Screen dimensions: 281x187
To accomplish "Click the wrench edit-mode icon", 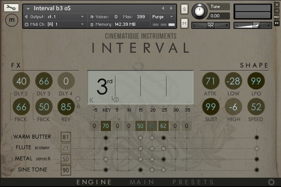I will coord(11,8).
